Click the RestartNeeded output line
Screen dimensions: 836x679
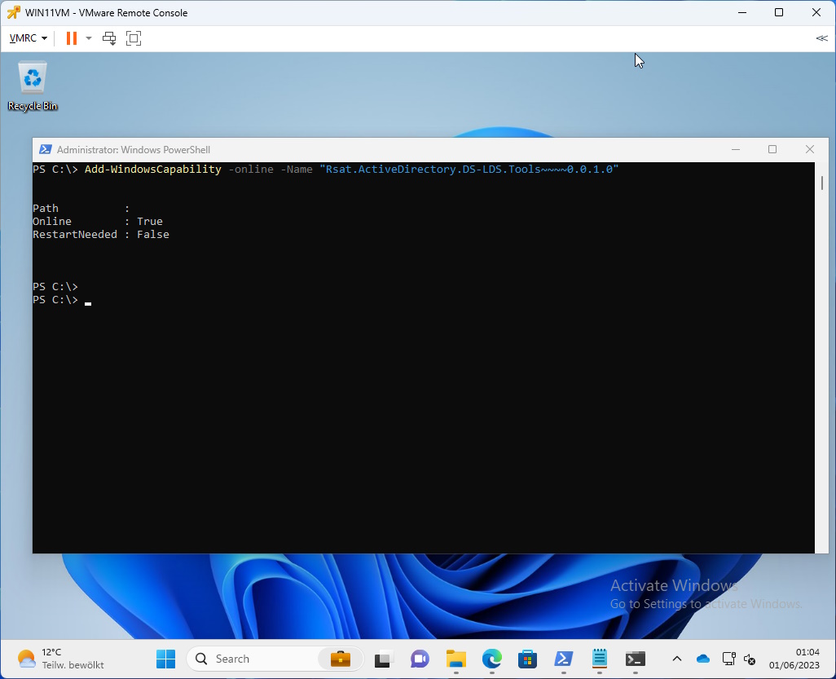click(101, 235)
